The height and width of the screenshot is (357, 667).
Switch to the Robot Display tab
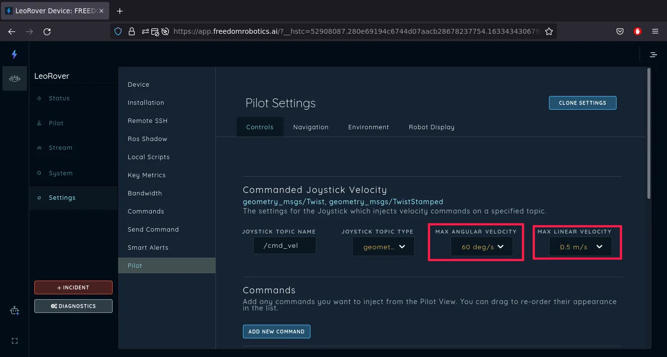tap(431, 127)
